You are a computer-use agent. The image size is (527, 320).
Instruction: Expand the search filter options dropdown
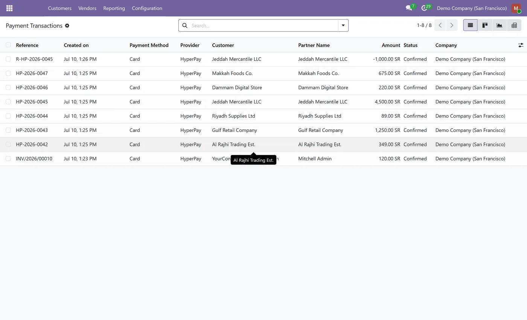click(x=343, y=25)
